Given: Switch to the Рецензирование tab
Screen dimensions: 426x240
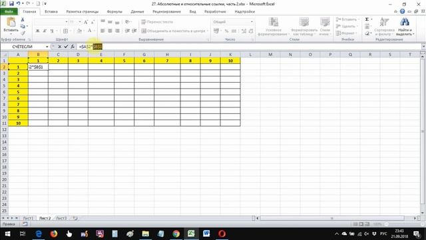Looking at the screenshot, I should [x=166, y=11].
